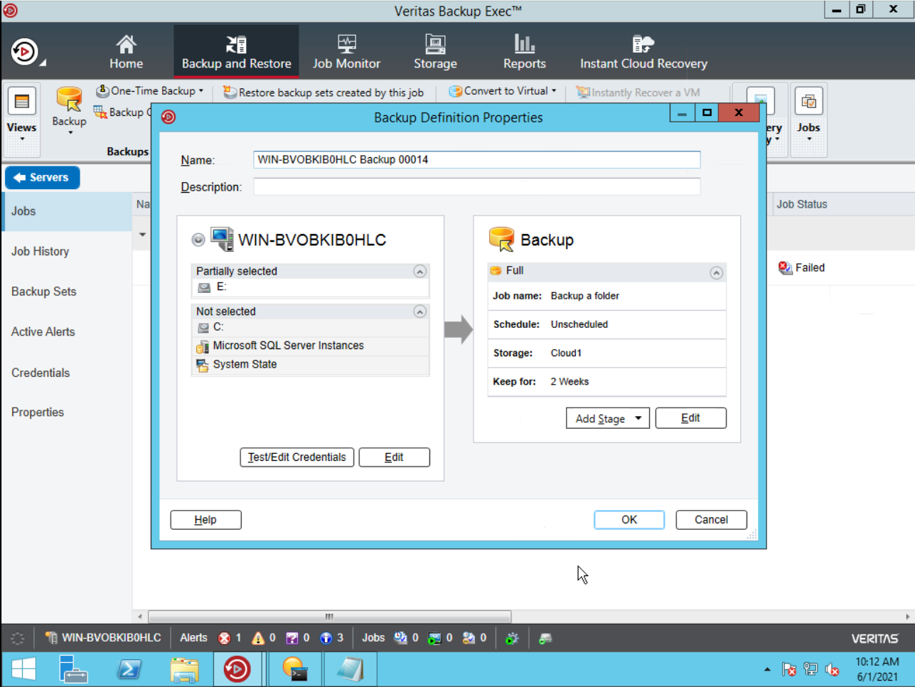The image size is (915, 687).
Task: Open the Reports tab
Action: pos(525,52)
